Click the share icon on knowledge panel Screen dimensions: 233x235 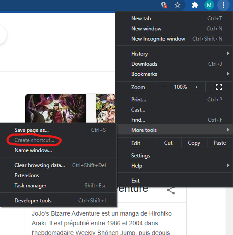tap(171, 190)
